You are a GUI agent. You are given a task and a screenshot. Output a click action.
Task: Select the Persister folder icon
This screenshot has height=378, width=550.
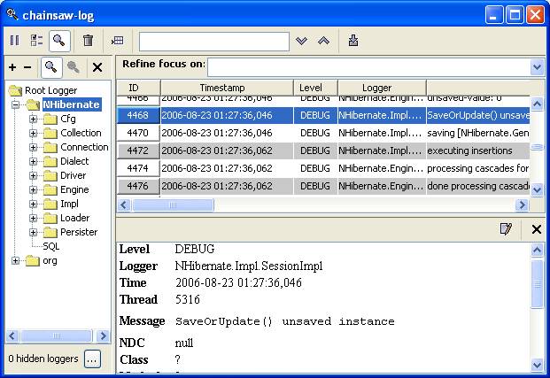coord(50,233)
